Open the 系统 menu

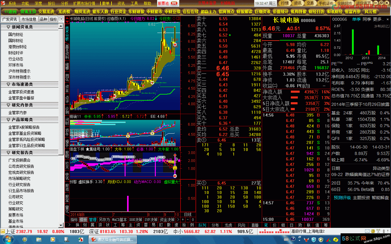click(x=12, y=3)
